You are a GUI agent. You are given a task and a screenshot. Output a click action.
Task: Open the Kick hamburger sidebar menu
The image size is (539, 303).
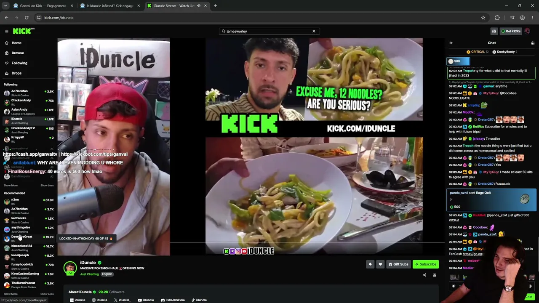tap(7, 31)
